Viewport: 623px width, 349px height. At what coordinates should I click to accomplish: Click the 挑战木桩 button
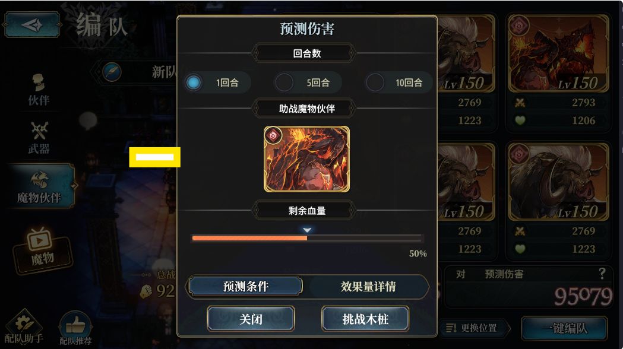tap(365, 319)
